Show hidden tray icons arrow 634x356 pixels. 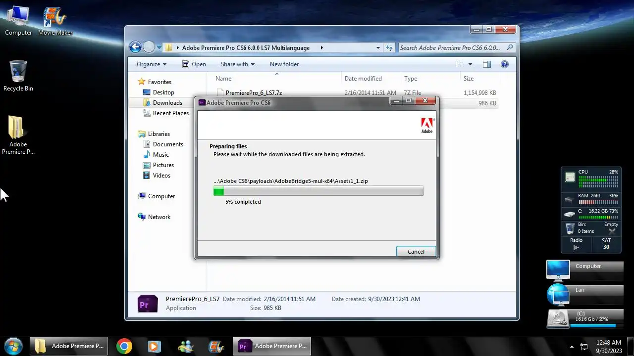tap(572, 347)
